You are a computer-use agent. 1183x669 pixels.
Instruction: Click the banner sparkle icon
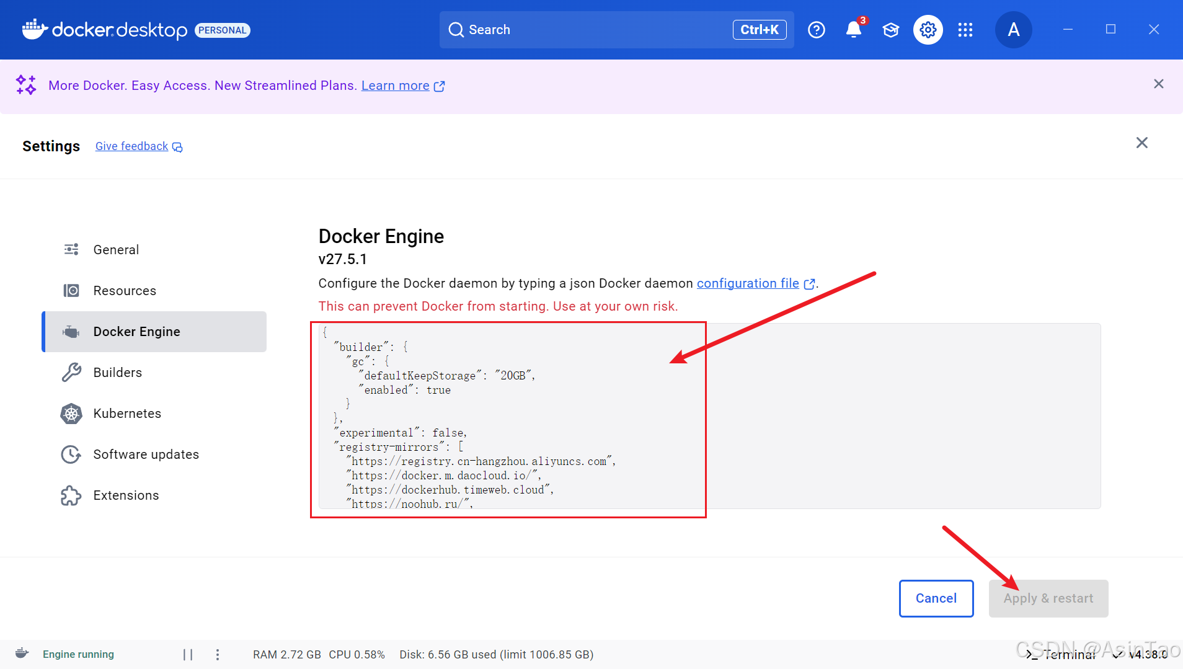26,85
